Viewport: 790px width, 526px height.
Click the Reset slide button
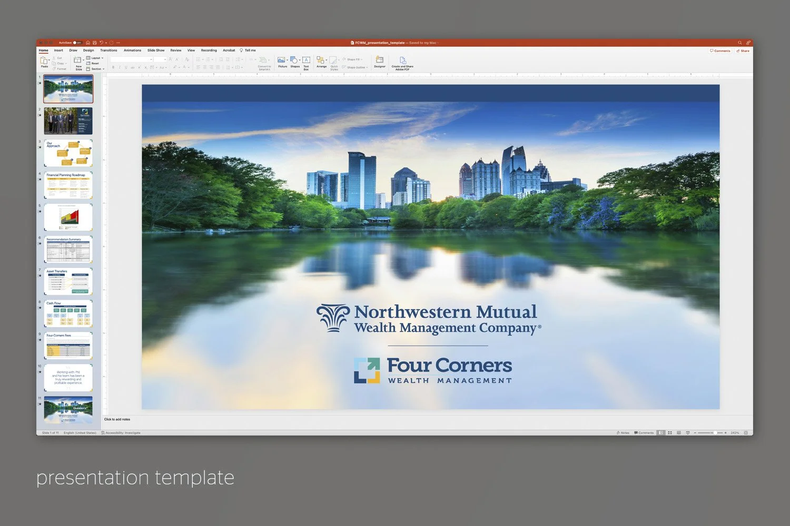[92, 63]
